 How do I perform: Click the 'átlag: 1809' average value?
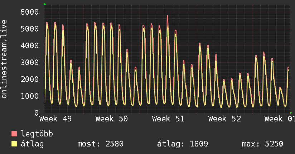(183, 144)
